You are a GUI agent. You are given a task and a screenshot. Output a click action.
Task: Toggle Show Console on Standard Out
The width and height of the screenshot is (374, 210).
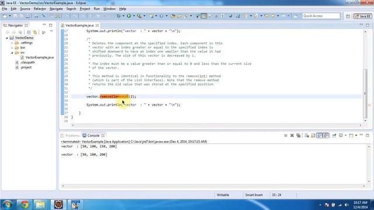(320, 135)
